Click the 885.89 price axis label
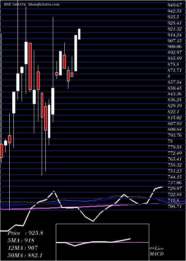The height and width of the screenshot is (261, 186). point(174,59)
